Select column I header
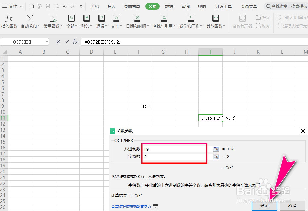308x211 pixels. coord(210,52)
